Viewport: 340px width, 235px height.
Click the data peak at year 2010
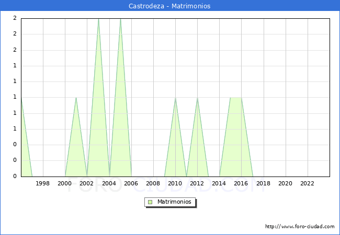point(175,98)
